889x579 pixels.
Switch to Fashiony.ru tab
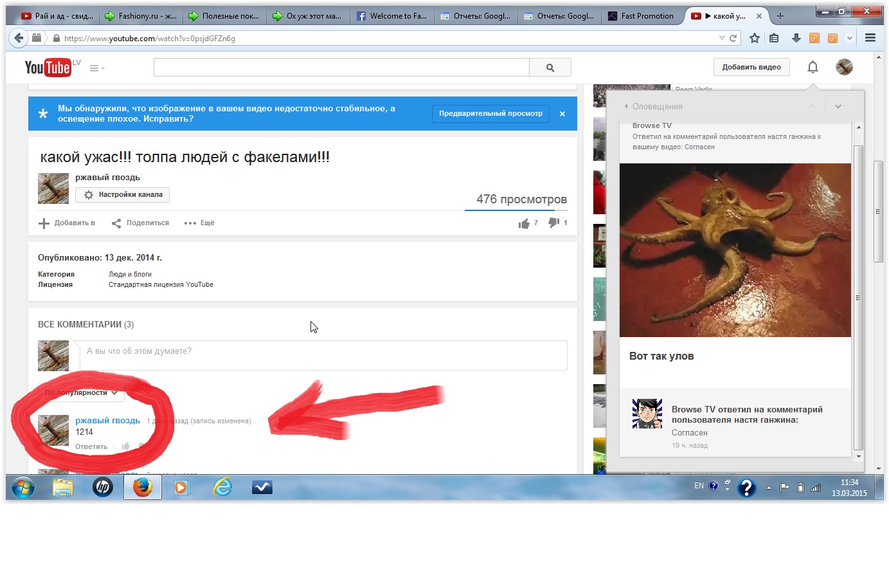tap(141, 16)
